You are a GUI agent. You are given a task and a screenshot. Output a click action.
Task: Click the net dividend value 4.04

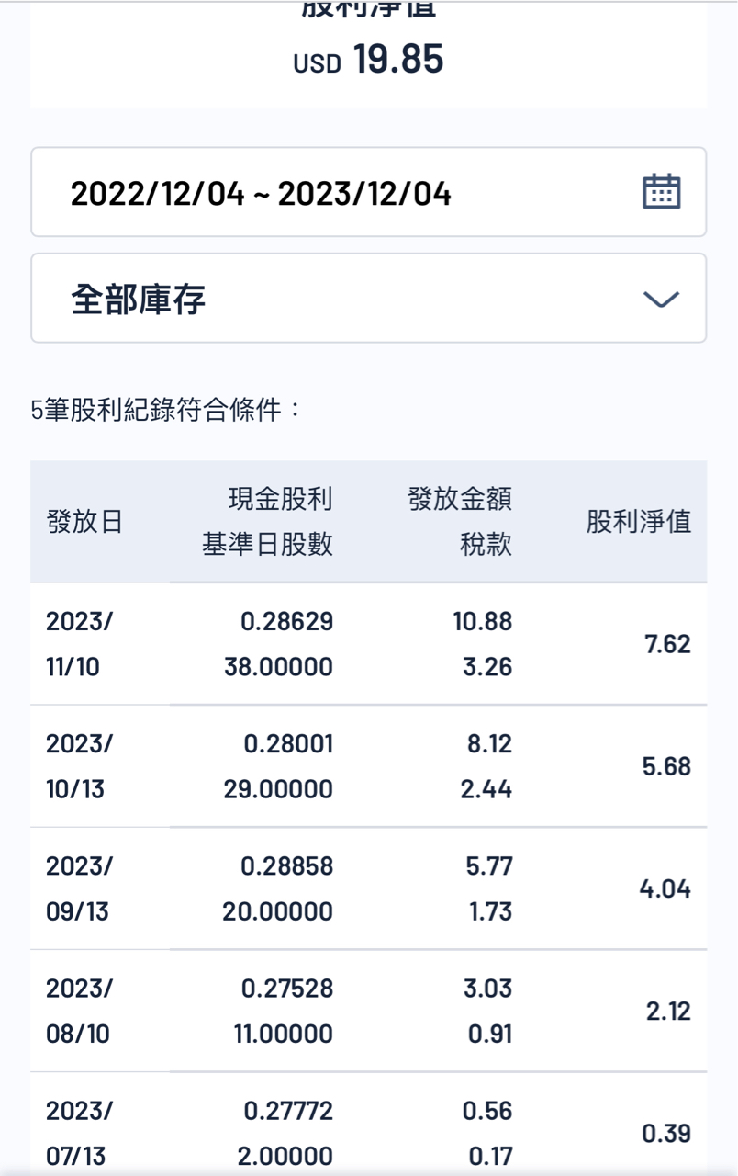pyautogui.click(x=665, y=888)
